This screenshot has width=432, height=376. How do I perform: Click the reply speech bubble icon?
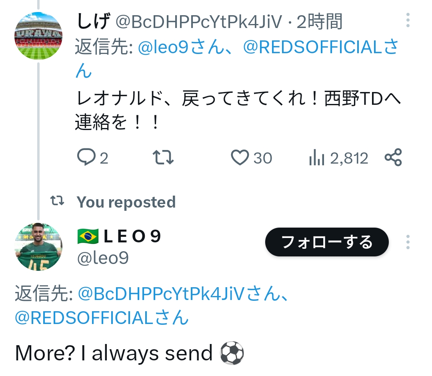86,158
